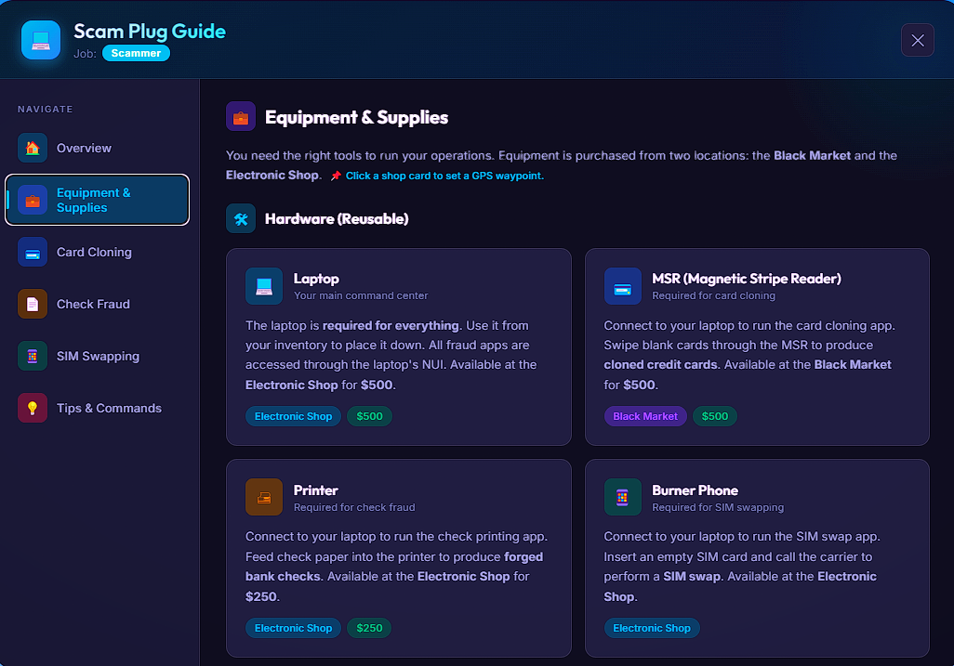Click the Scammer job badge

click(x=136, y=53)
